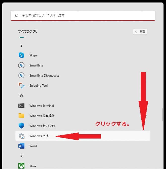Select the Windows Terminal label
Screen dimensions: 166x169
click(42, 106)
